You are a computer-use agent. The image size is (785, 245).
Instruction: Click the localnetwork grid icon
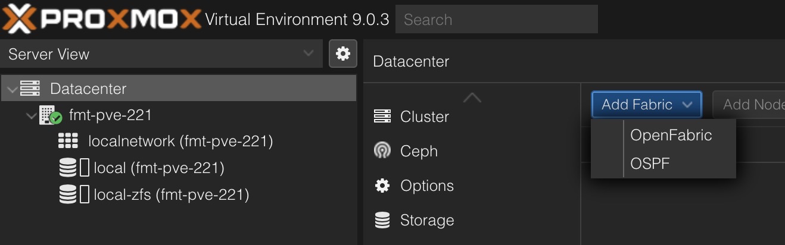coord(68,141)
